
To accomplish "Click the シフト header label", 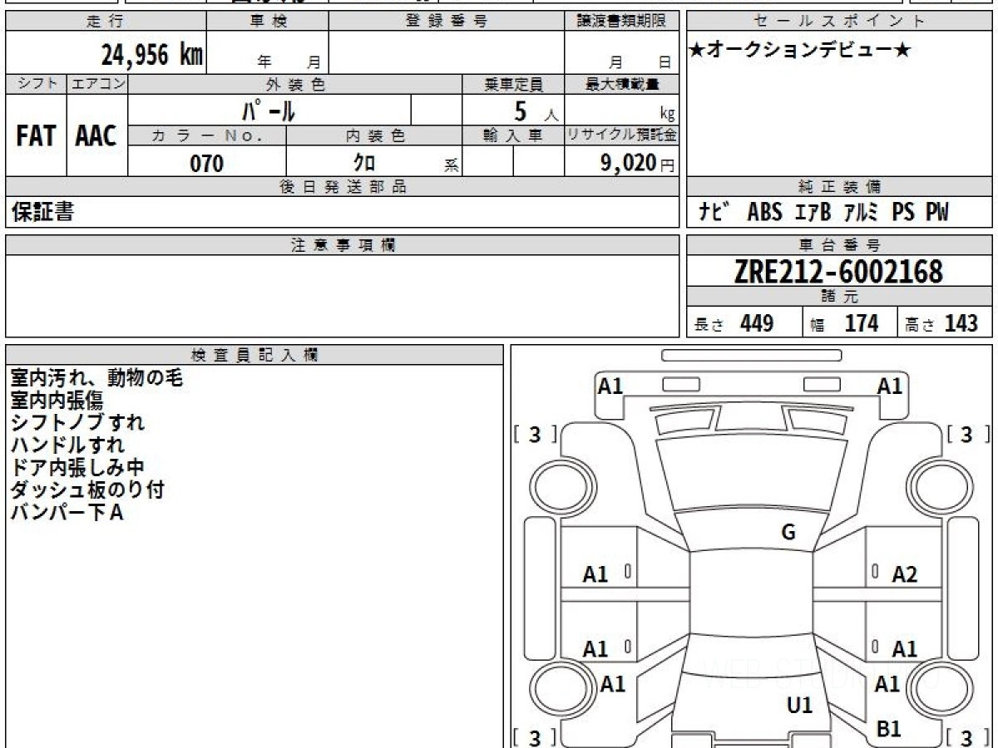I will (x=36, y=84).
